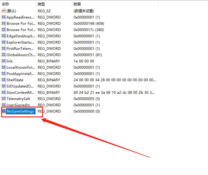208x175 pixels.
Task: Select the (默认) value name
Action: pyautogui.click(x=11, y=11)
